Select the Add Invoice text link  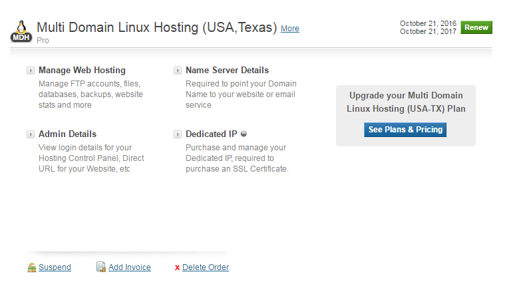tap(130, 267)
